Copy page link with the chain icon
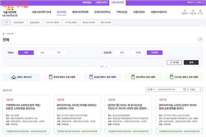The image size is (206, 137). click(x=200, y=39)
